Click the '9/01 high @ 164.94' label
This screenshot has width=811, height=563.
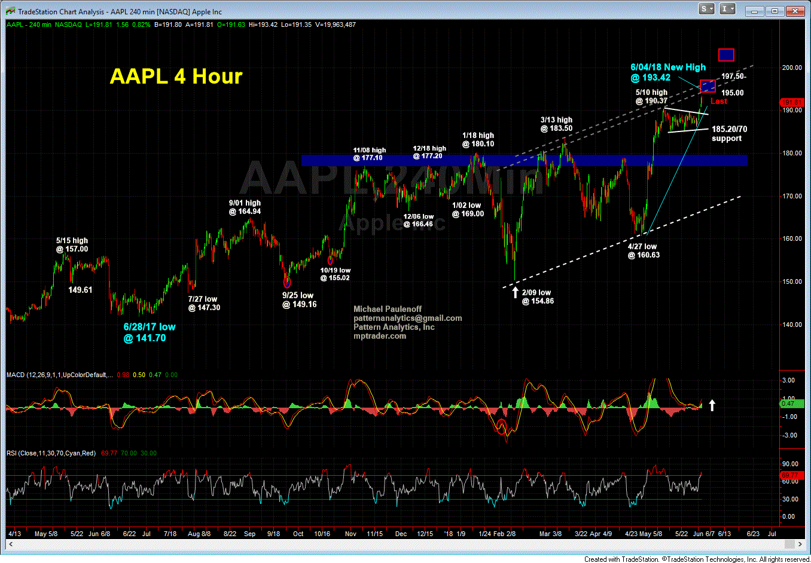point(245,207)
